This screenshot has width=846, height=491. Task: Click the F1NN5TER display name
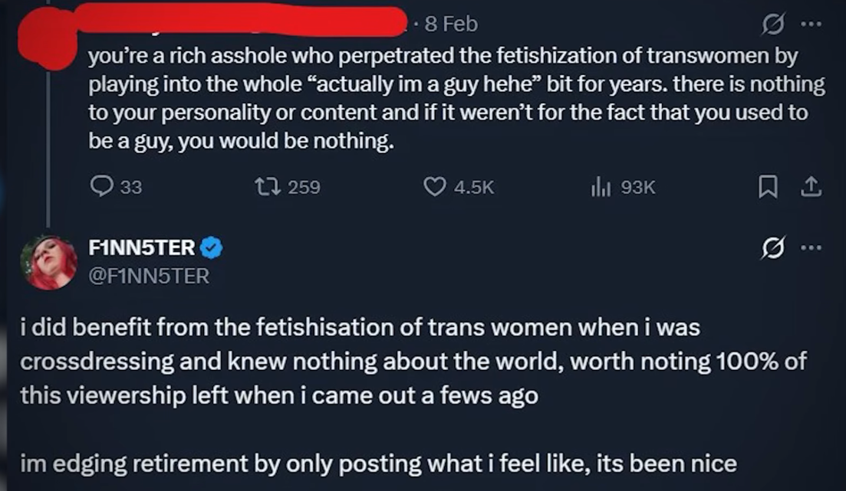click(x=141, y=247)
